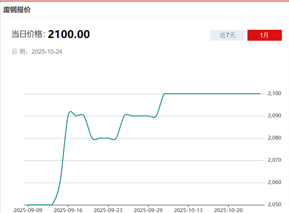The image size is (289, 213).
Task: Click the 2,090 y-axis label
Action: (275, 116)
